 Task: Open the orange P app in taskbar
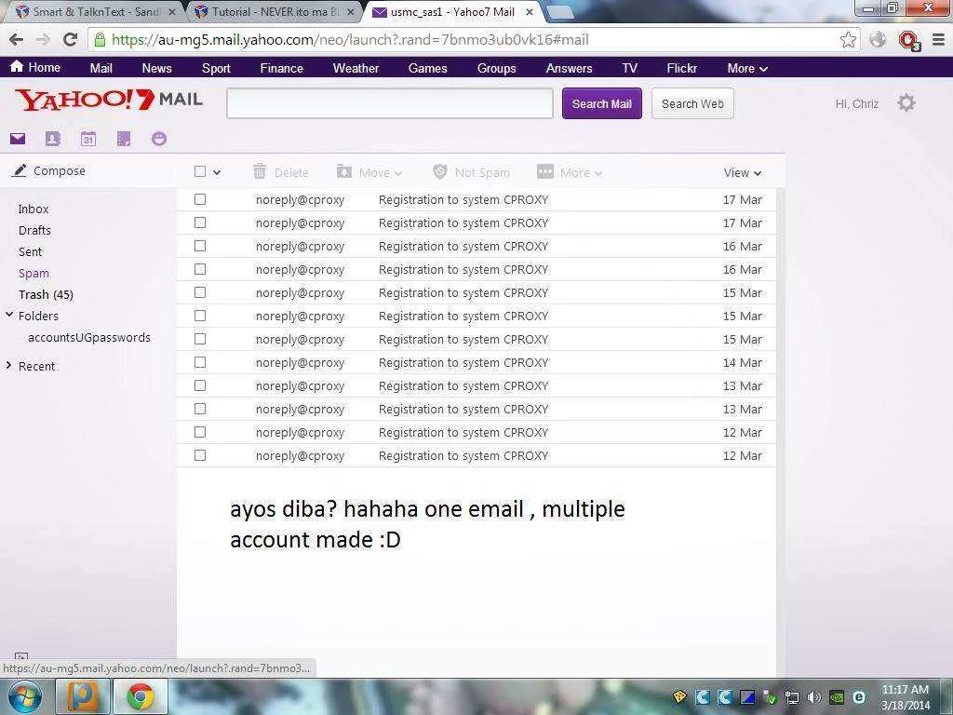click(x=83, y=696)
